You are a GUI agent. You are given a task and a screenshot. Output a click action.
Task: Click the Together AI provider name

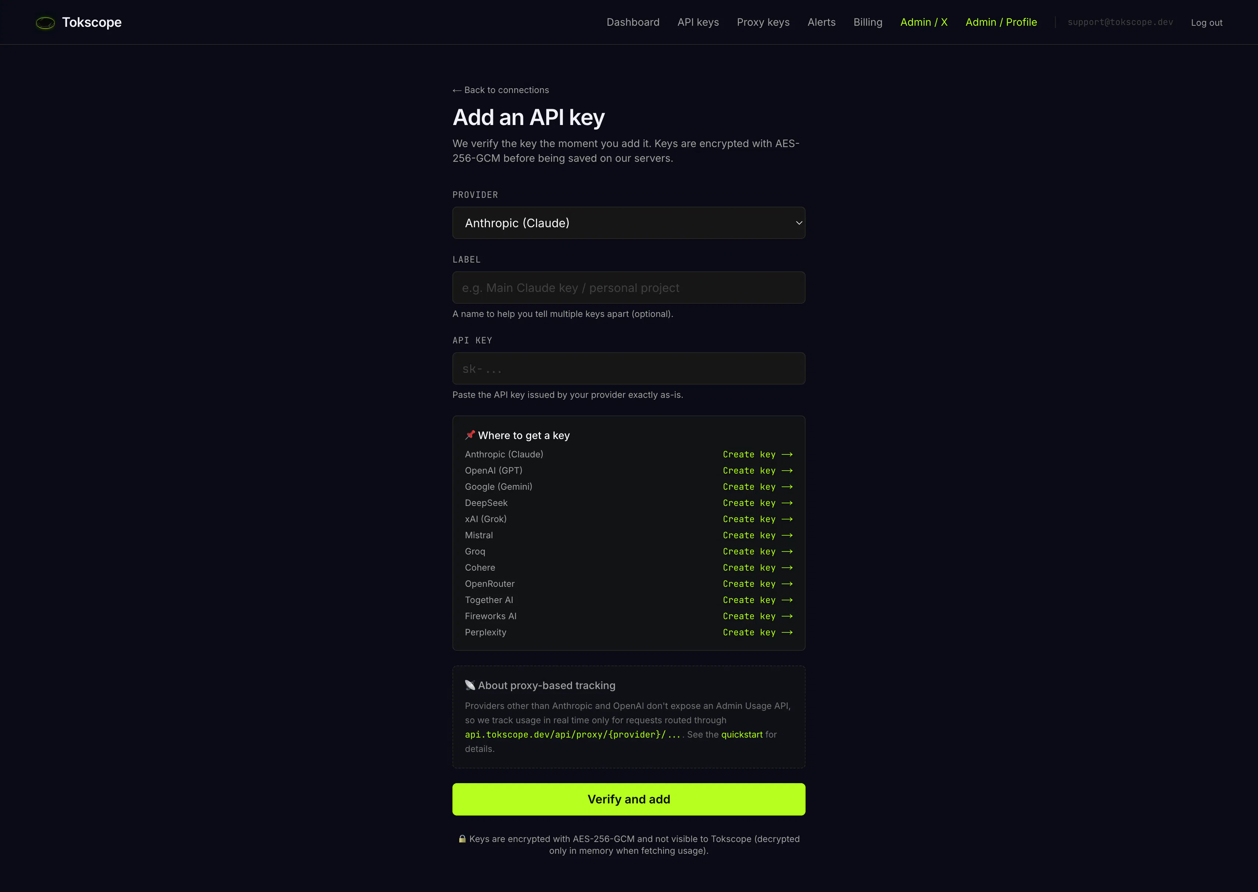pos(488,600)
